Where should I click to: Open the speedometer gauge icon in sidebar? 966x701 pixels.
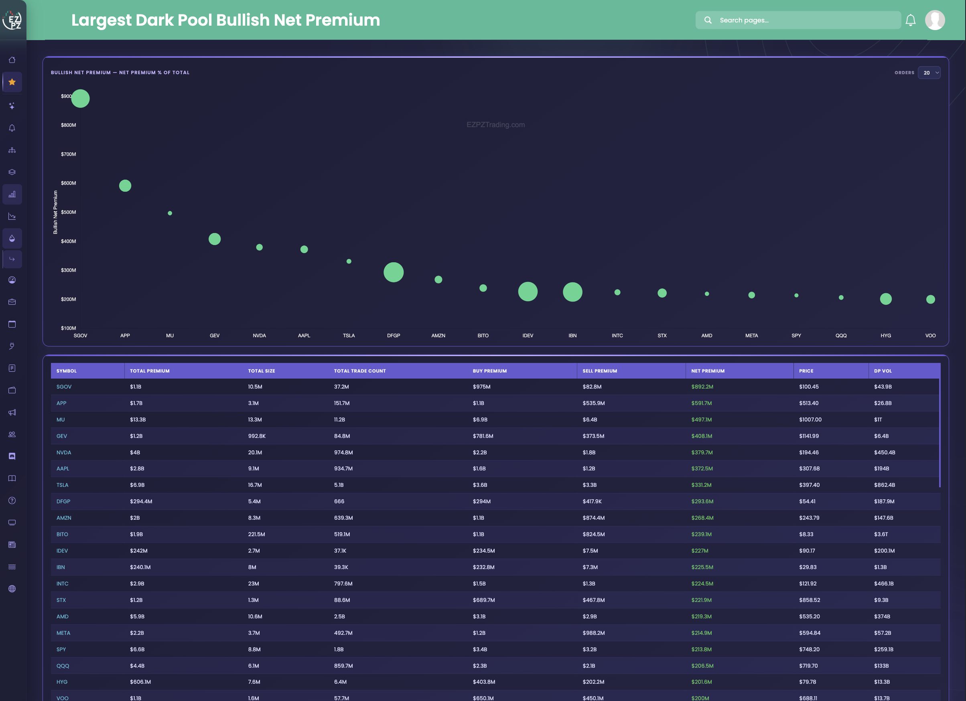tap(12, 280)
